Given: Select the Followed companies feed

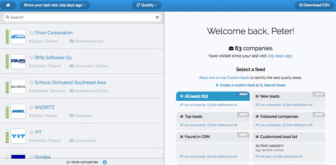Looking at the screenshot, I should (x=289, y=116).
